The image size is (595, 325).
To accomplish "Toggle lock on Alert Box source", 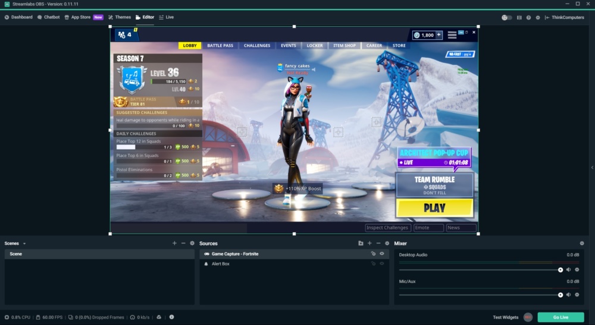I will 374,264.
